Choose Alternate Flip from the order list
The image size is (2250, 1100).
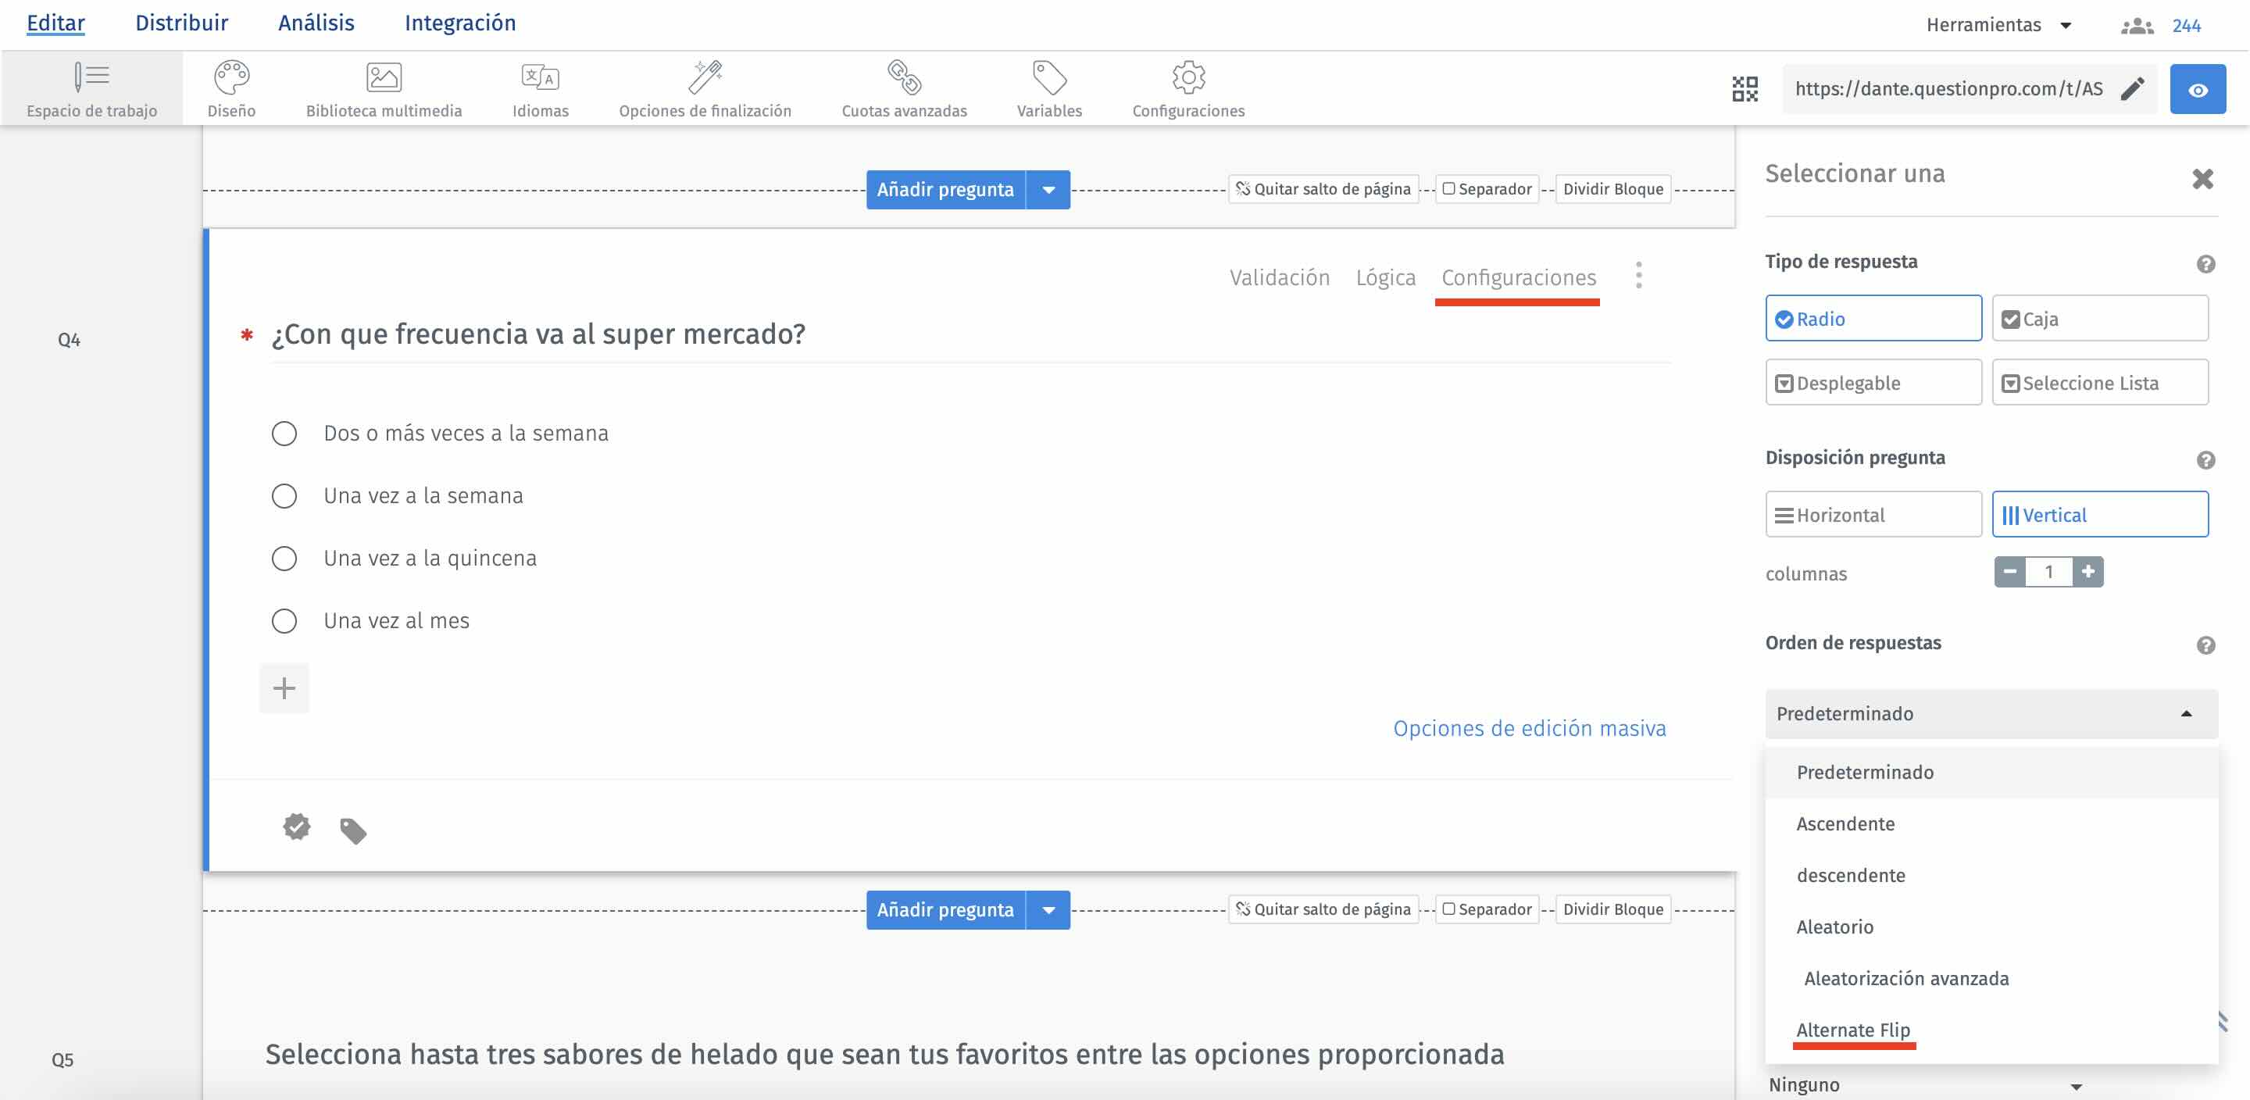(x=1852, y=1029)
